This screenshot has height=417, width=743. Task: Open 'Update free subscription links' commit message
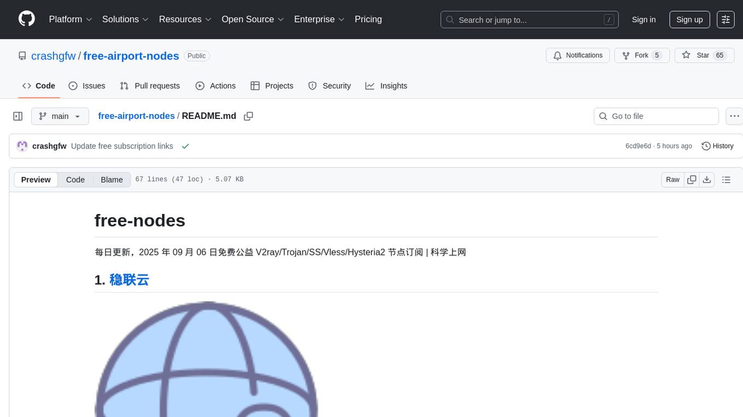tap(122, 146)
